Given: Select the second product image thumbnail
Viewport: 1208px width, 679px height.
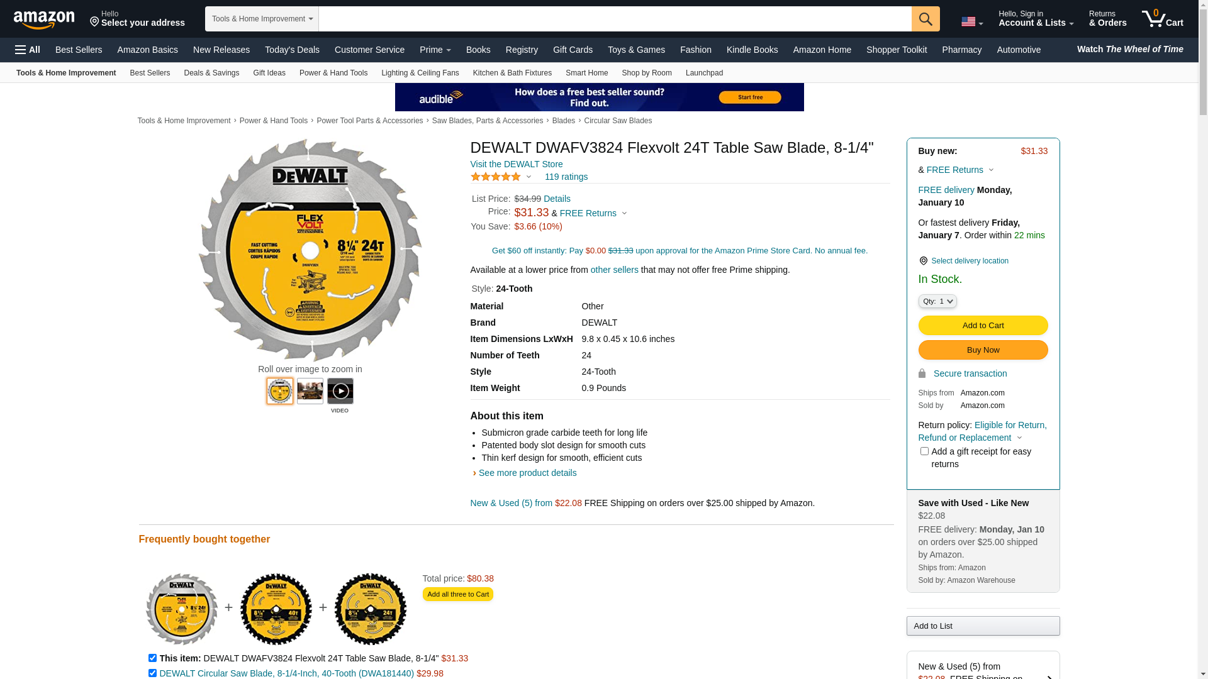Looking at the screenshot, I should point(310,391).
